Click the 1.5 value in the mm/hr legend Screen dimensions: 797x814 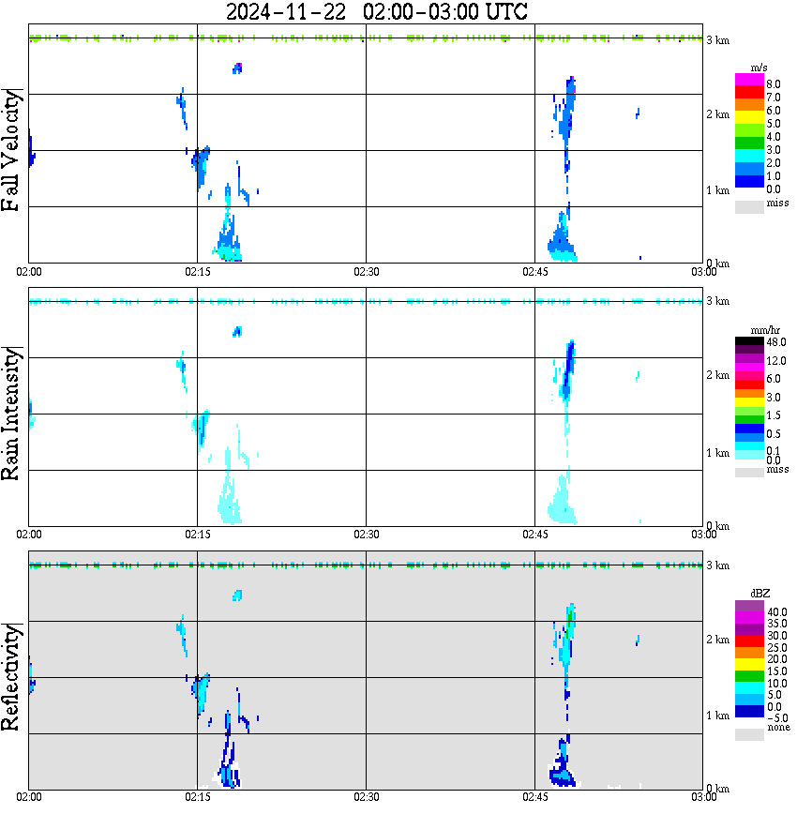tap(774, 415)
